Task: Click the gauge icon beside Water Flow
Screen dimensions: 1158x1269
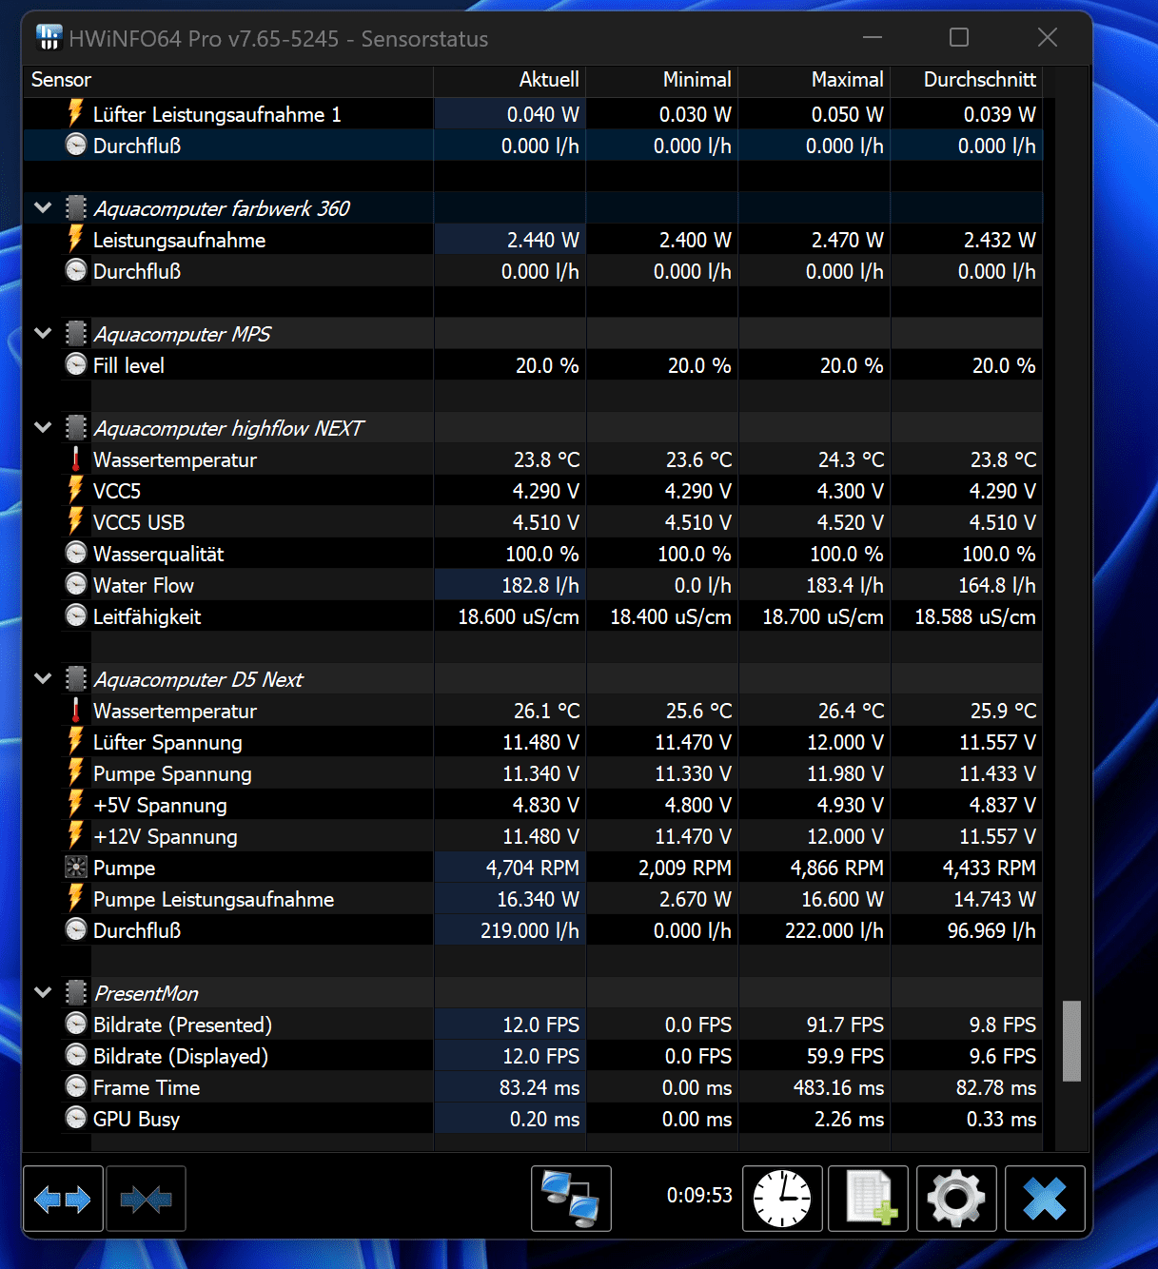Action: click(x=76, y=585)
